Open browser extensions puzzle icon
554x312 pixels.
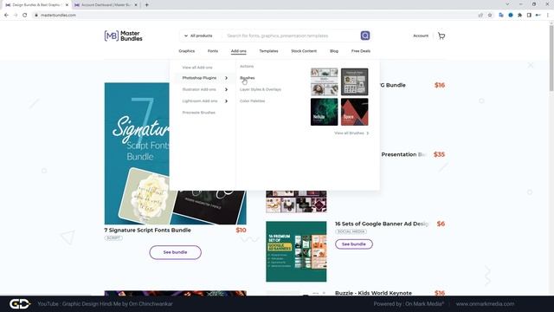point(519,16)
